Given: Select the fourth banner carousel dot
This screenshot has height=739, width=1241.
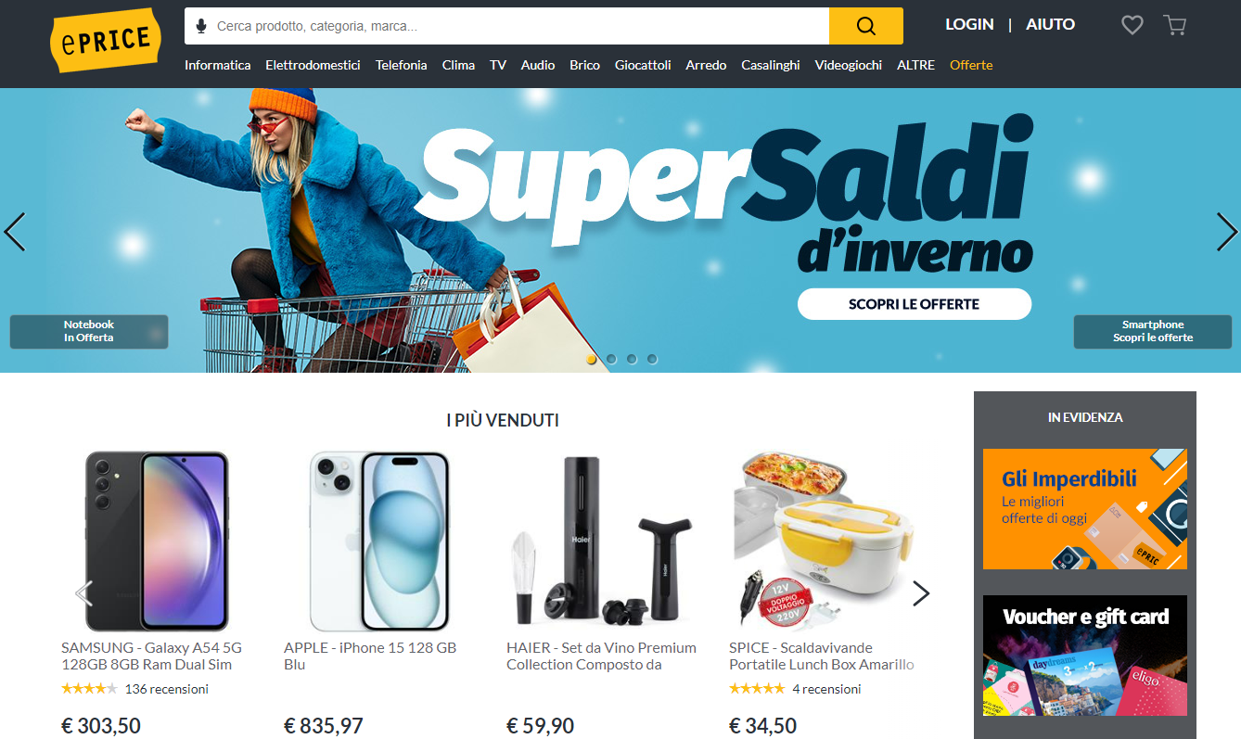Looking at the screenshot, I should (x=652, y=359).
